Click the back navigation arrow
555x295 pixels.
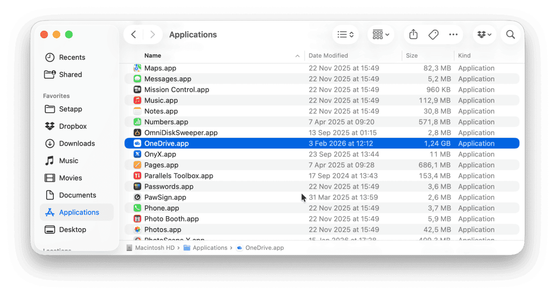click(x=133, y=34)
